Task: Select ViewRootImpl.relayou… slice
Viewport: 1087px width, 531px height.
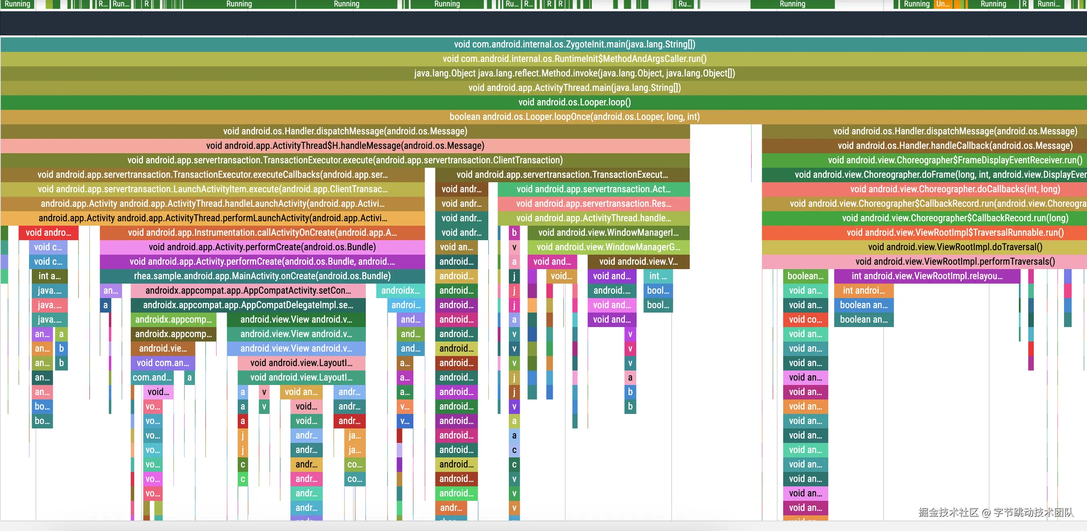Action: pyautogui.click(x=926, y=276)
